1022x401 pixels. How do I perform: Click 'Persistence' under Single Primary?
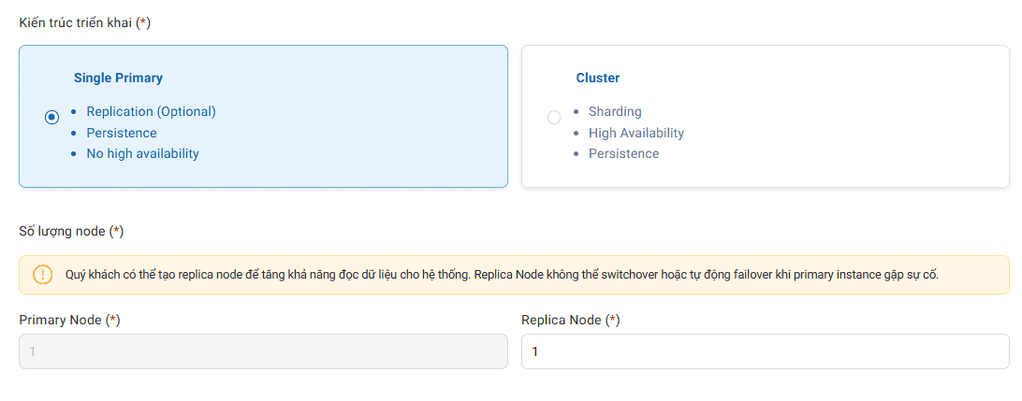pos(122,133)
